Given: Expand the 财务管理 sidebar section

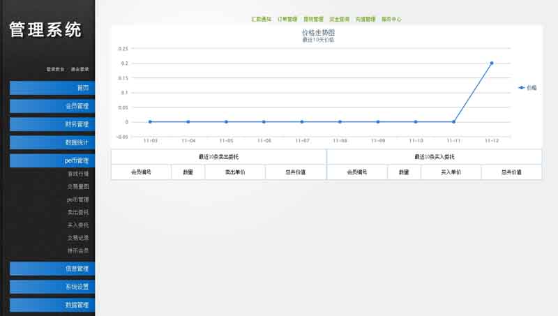Looking at the screenshot, I should [x=52, y=124].
